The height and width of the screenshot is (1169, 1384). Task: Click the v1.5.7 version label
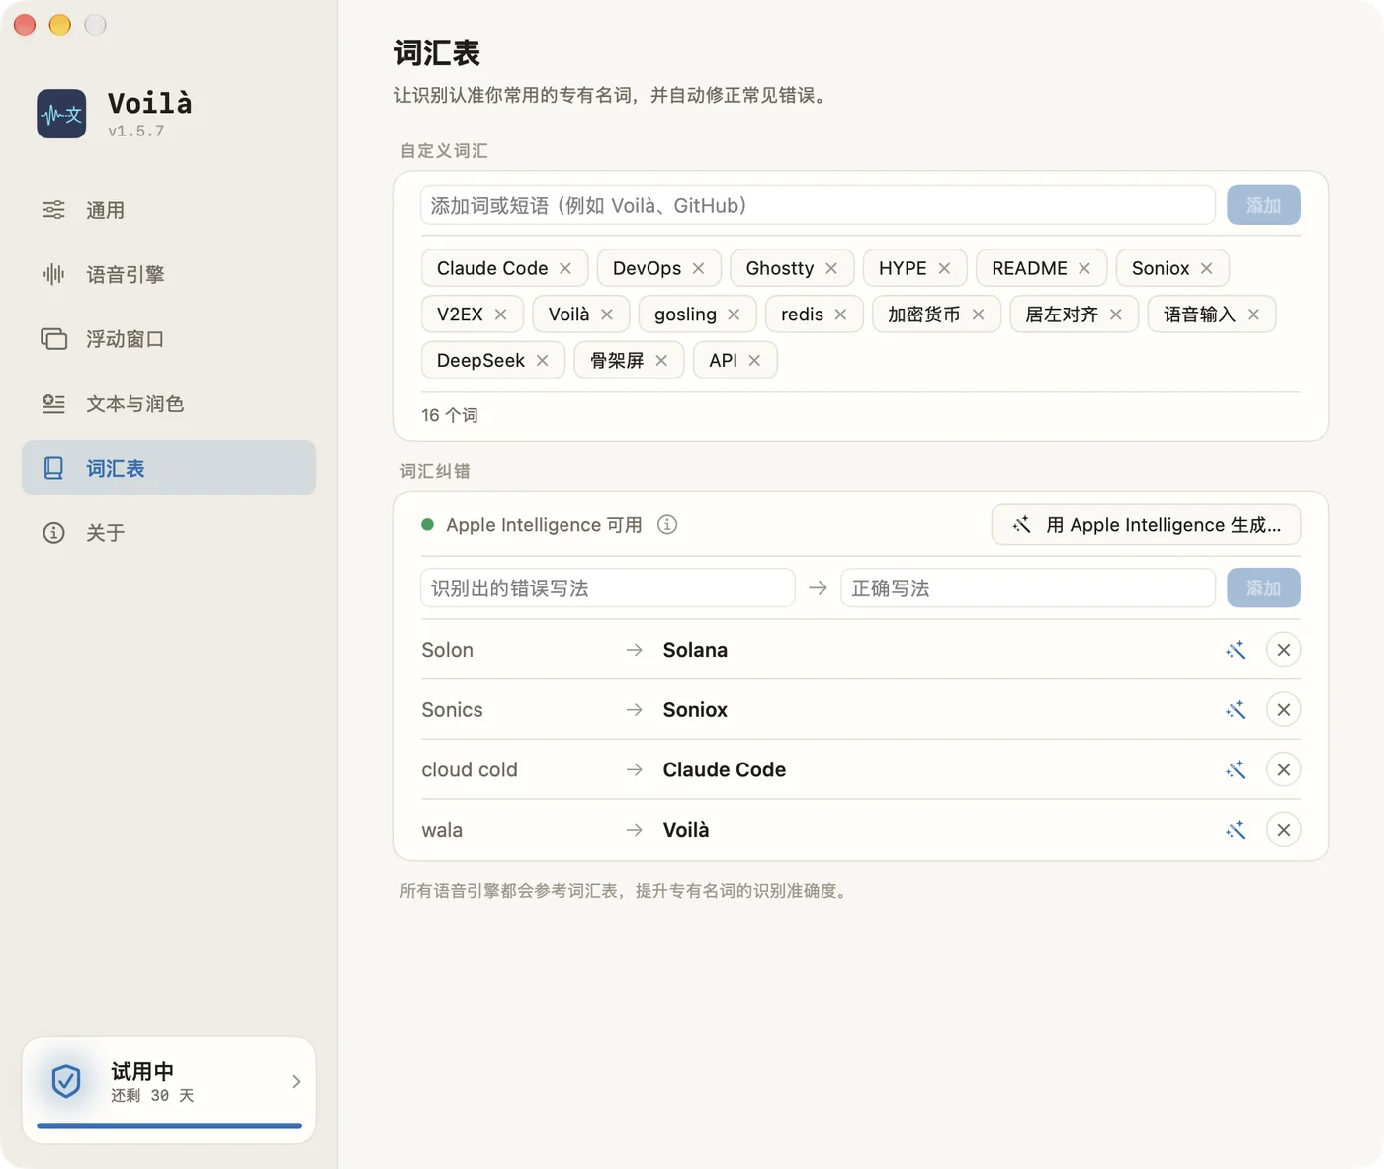pos(136,131)
